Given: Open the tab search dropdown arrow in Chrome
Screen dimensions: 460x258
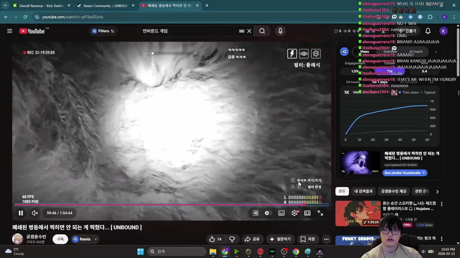Looking at the screenshot, I should pyautogui.click(x=5, y=5).
